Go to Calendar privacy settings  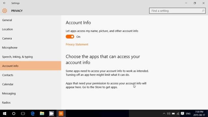[x=31, y=84]
